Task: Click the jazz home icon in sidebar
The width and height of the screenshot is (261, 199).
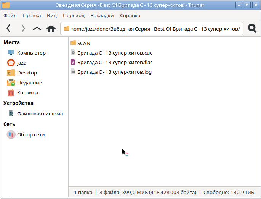Action: click(x=11, y=63)
